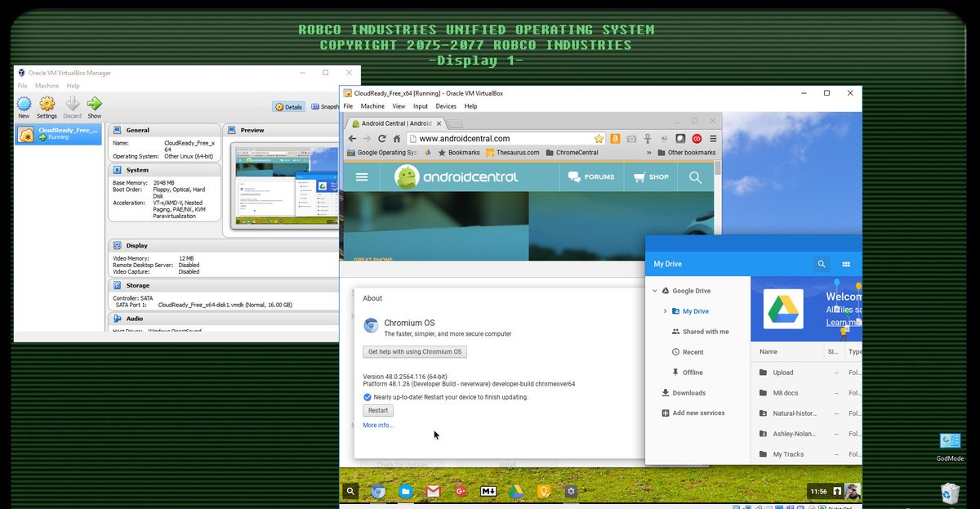This screenshot has height=509, width=980.
Task: Click the Android Central search magnifier
Action: click(695, 177)
